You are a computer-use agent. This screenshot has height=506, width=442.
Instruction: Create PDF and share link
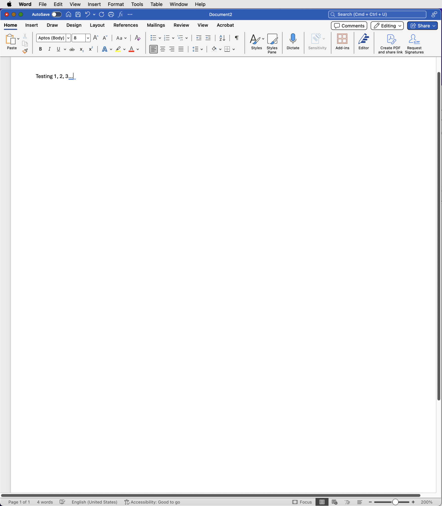click(390, 44)
